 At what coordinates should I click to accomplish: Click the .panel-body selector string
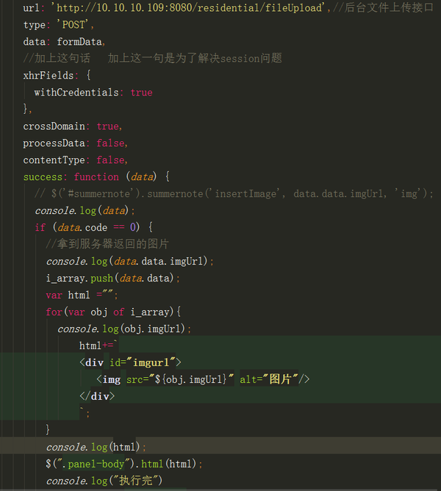click(x=93, y=464)
